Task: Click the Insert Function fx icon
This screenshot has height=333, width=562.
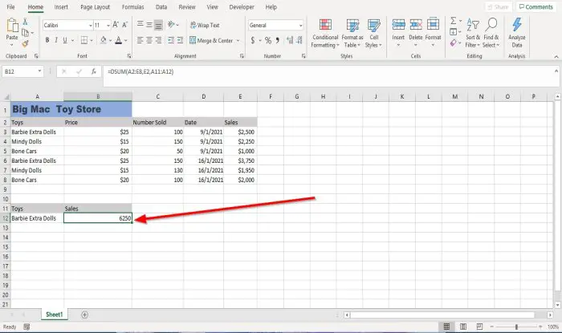Action: [x=94, y=71]
